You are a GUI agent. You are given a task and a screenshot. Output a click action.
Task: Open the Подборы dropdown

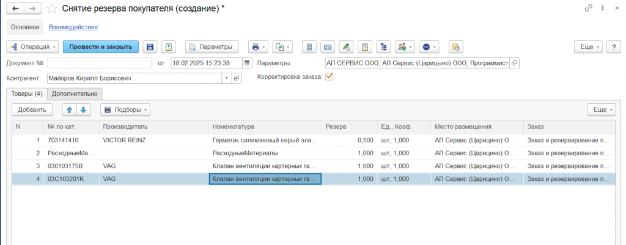pyautogui.click(x=125, y=110)
